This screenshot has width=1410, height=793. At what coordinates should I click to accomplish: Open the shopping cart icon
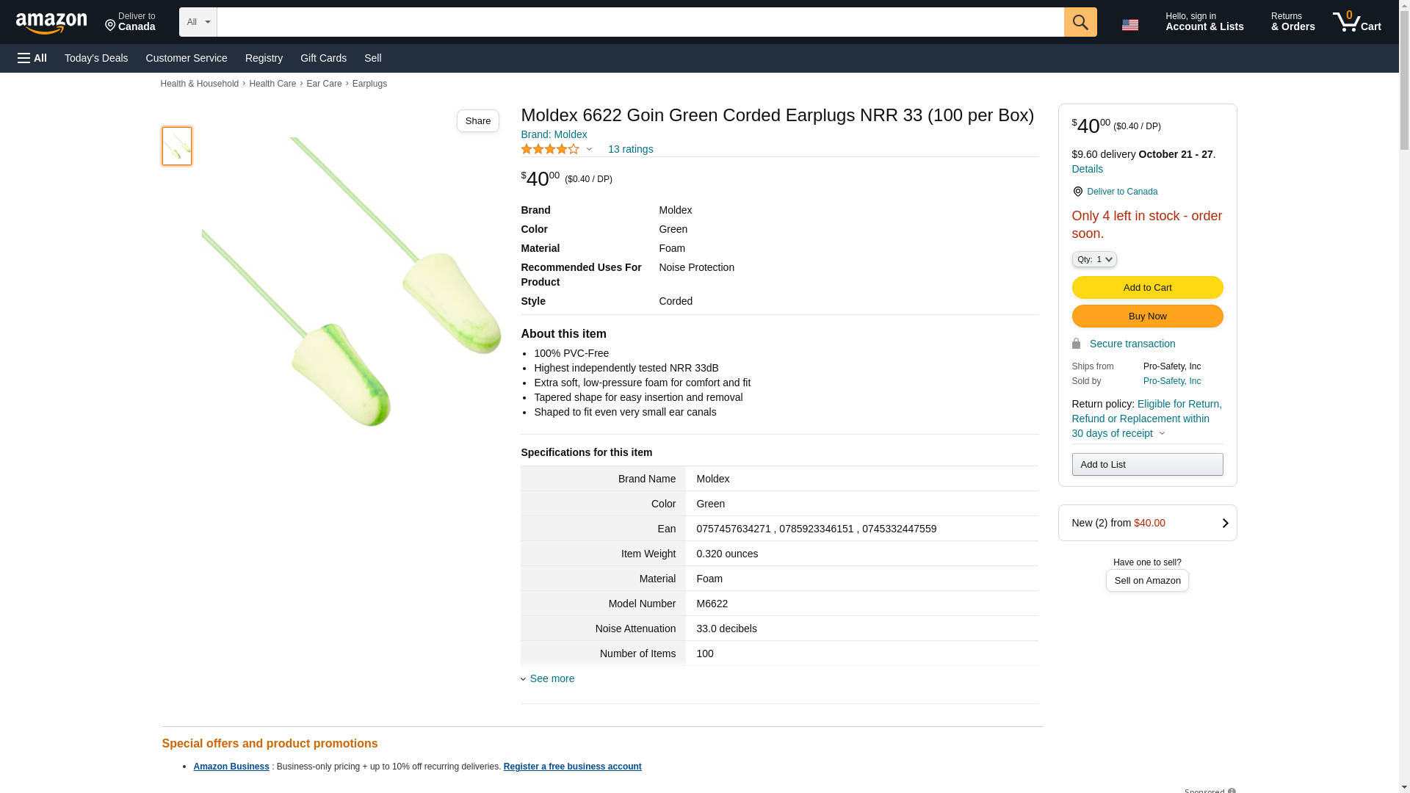[1356, 22]
